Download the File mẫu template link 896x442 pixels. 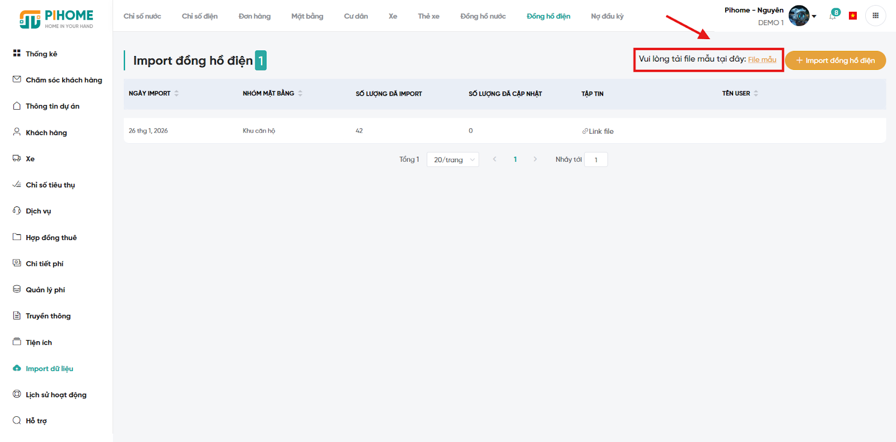click(762, 60)
